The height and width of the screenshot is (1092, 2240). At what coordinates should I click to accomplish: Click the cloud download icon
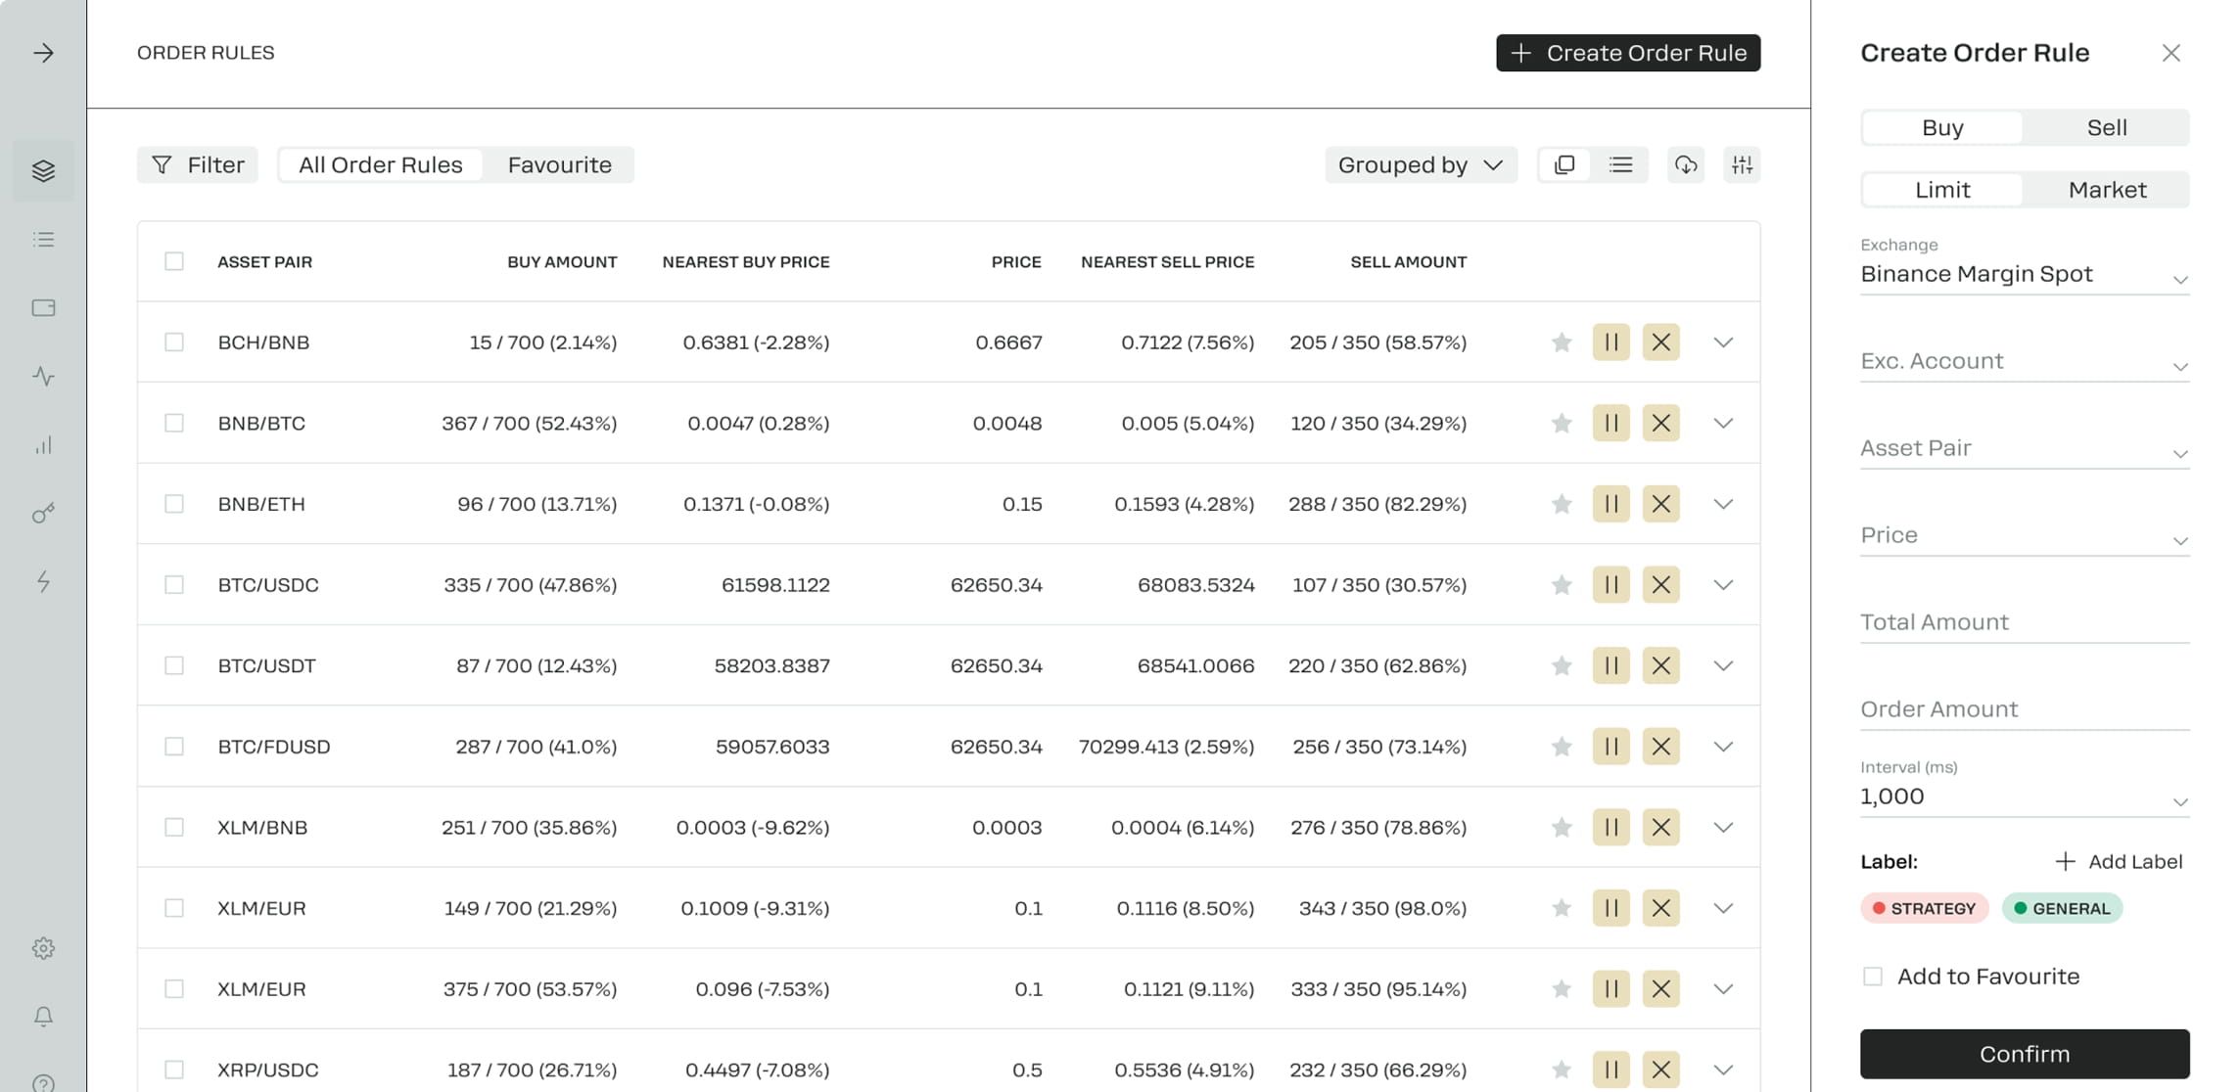1685,165
